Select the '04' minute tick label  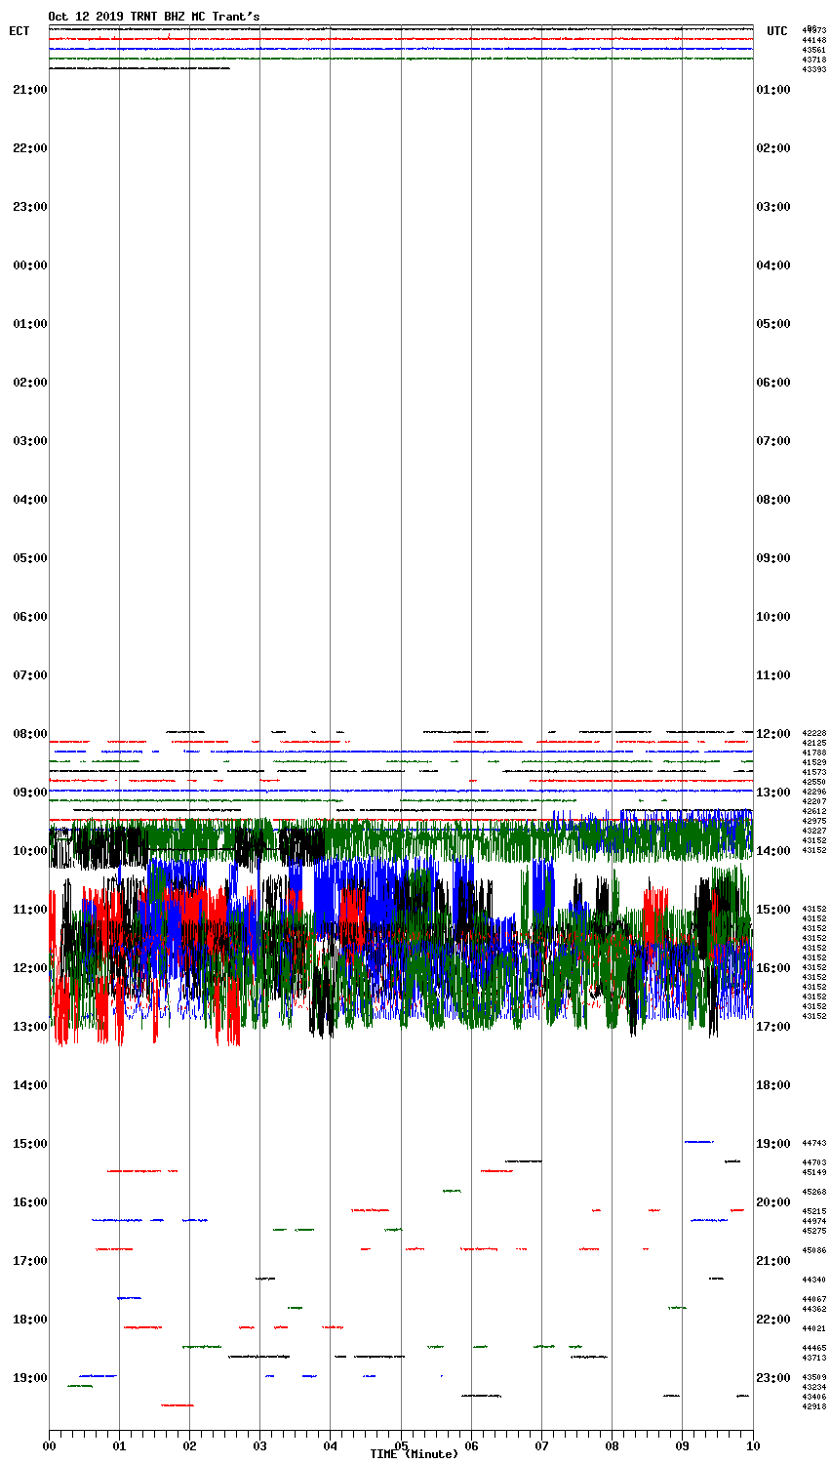coord(330,1445)
